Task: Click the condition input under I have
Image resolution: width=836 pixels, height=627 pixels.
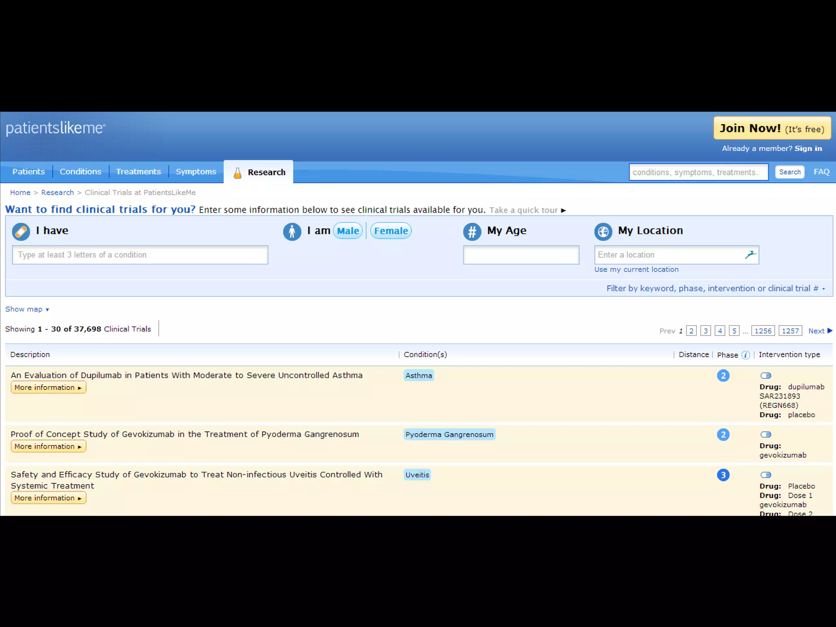Action: pos(140,255)
